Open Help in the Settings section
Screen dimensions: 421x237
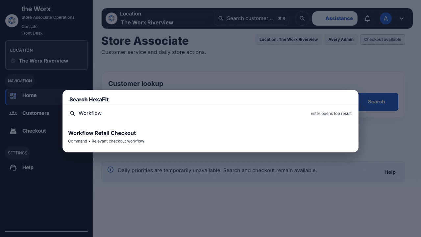[46, 168]
